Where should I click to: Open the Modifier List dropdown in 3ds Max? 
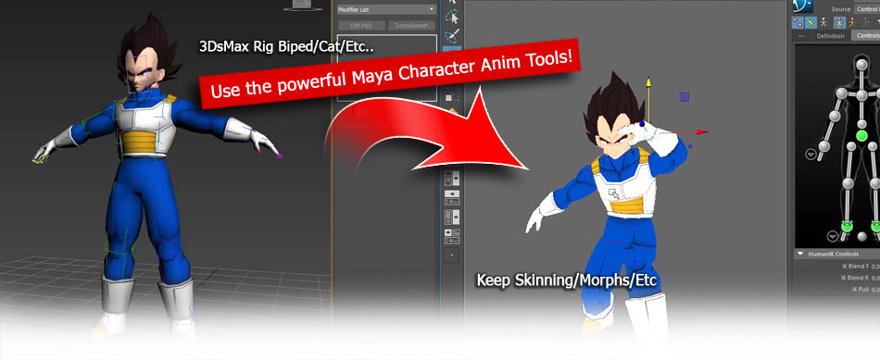pos(386,9)
